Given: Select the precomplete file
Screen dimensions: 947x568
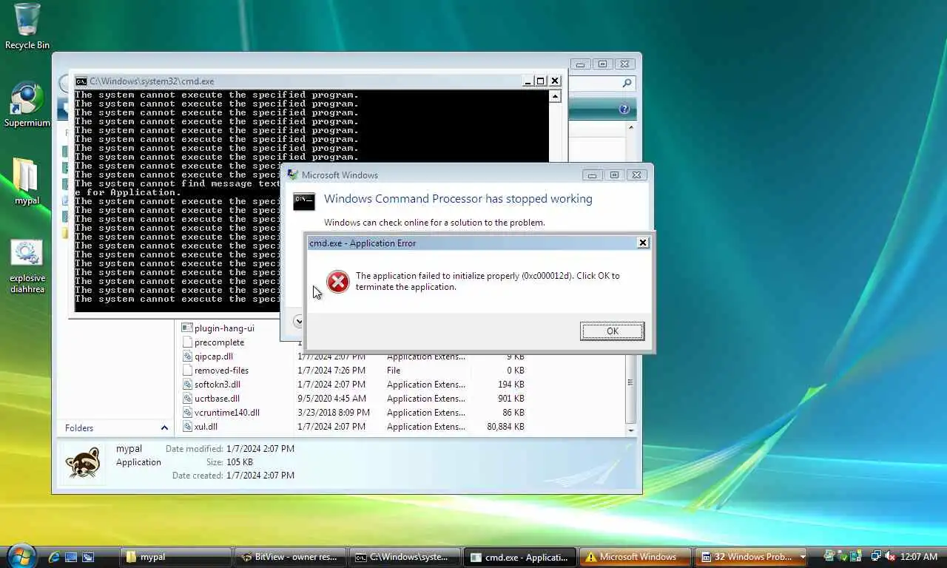Looking at the screenshot, I should coord(219,342).
